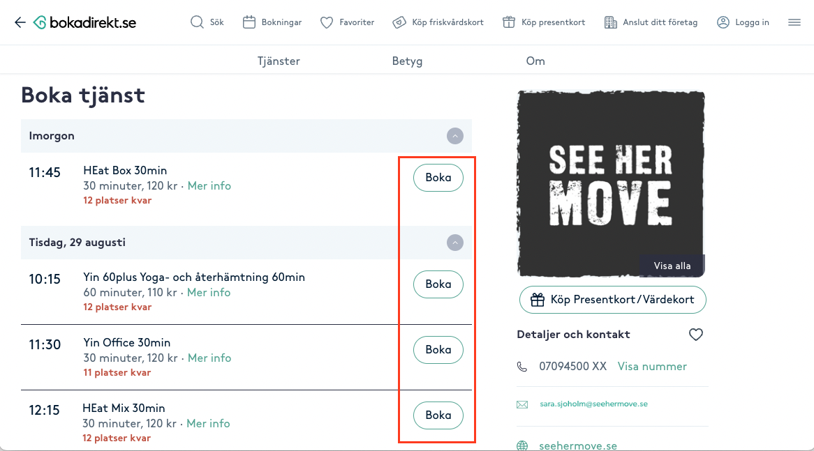The width and height of the screenshot is (814, 451).
Task: Click Köp Presentkort/Värdekort button
Action: point(612,300)
